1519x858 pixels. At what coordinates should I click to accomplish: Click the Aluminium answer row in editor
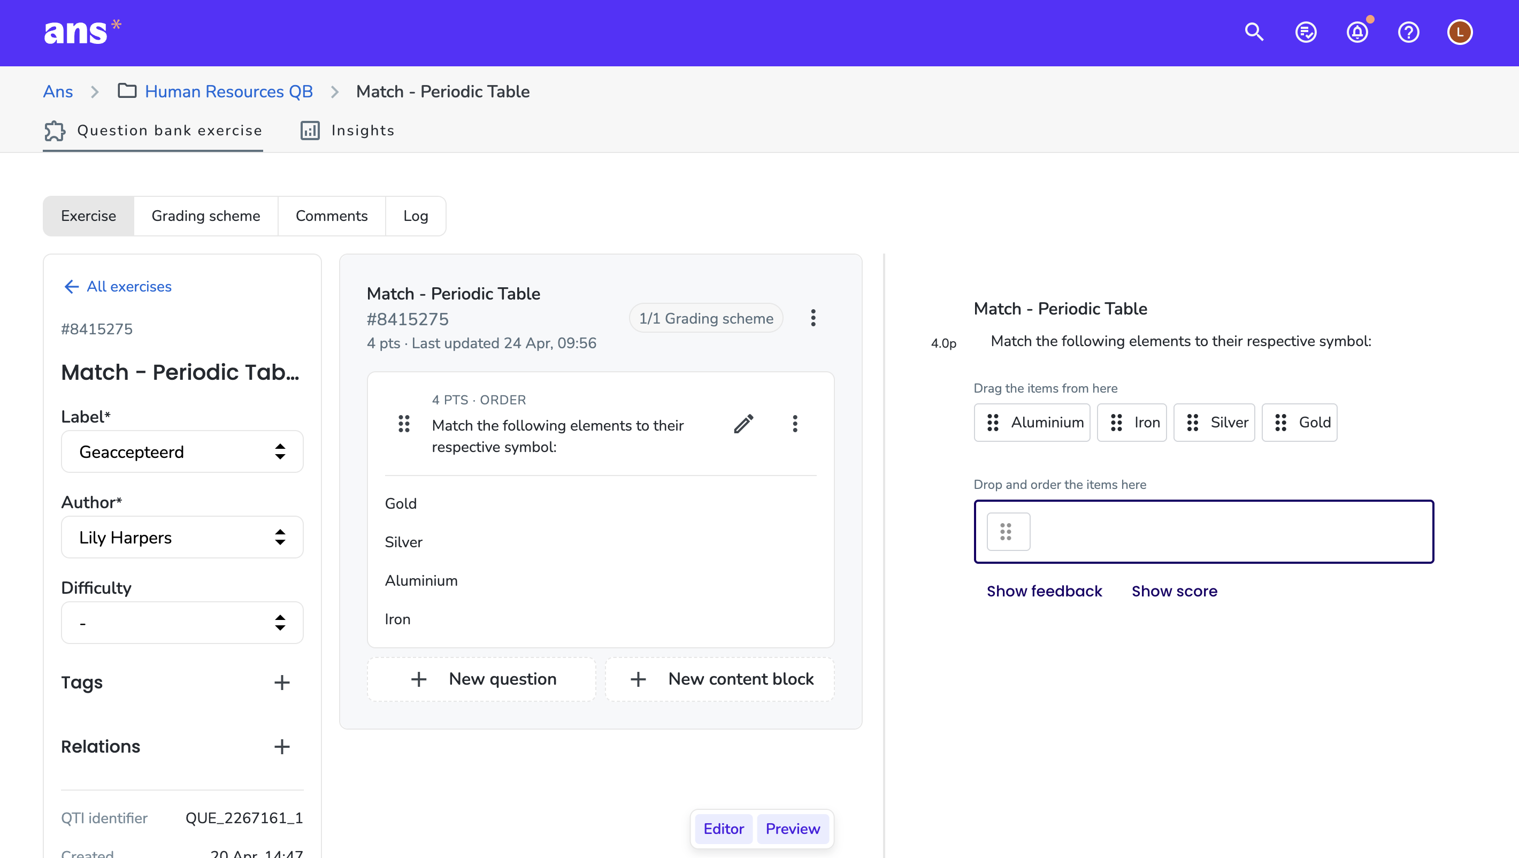click(600, 581)
